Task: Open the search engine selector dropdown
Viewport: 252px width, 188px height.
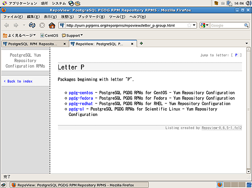Action: (205, 25)
